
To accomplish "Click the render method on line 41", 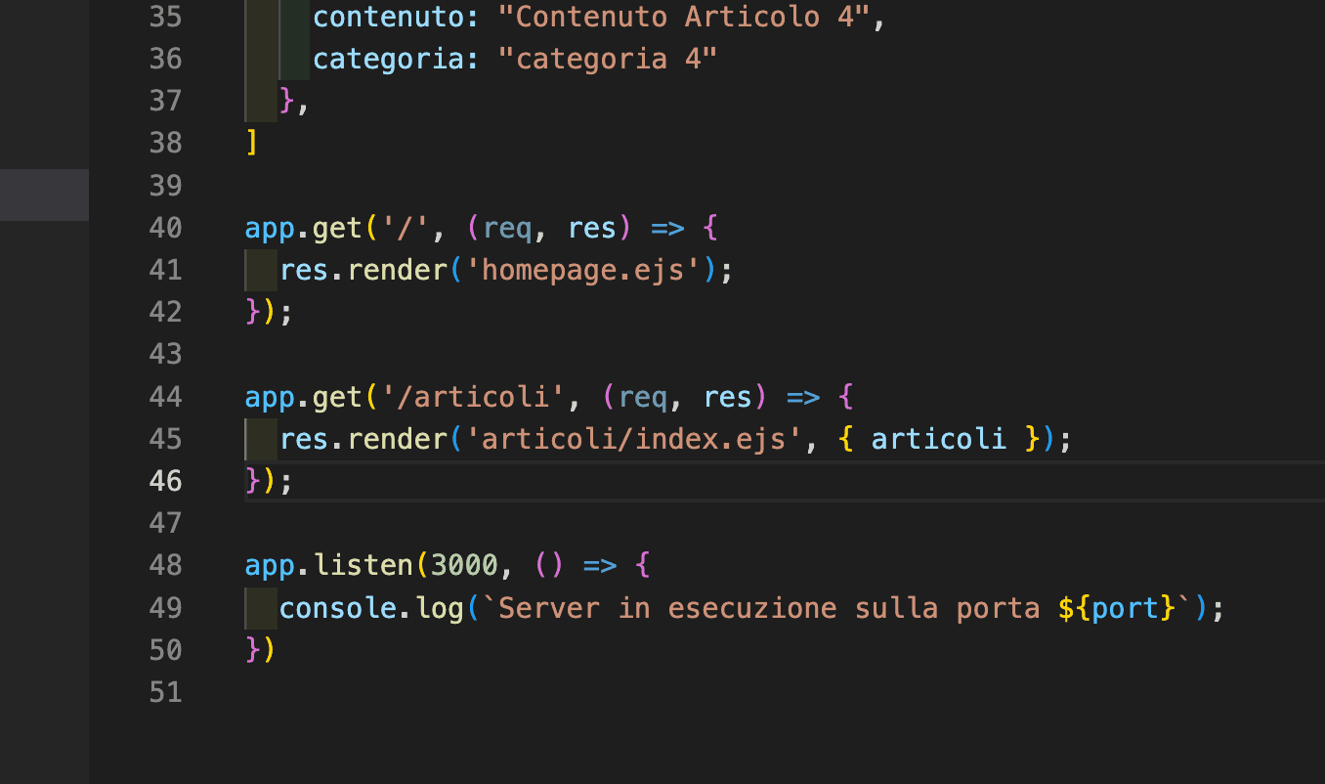I will (x=396, y=270).
